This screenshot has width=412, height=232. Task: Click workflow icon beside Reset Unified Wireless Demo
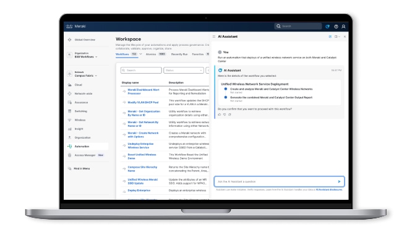coord(124,157)
